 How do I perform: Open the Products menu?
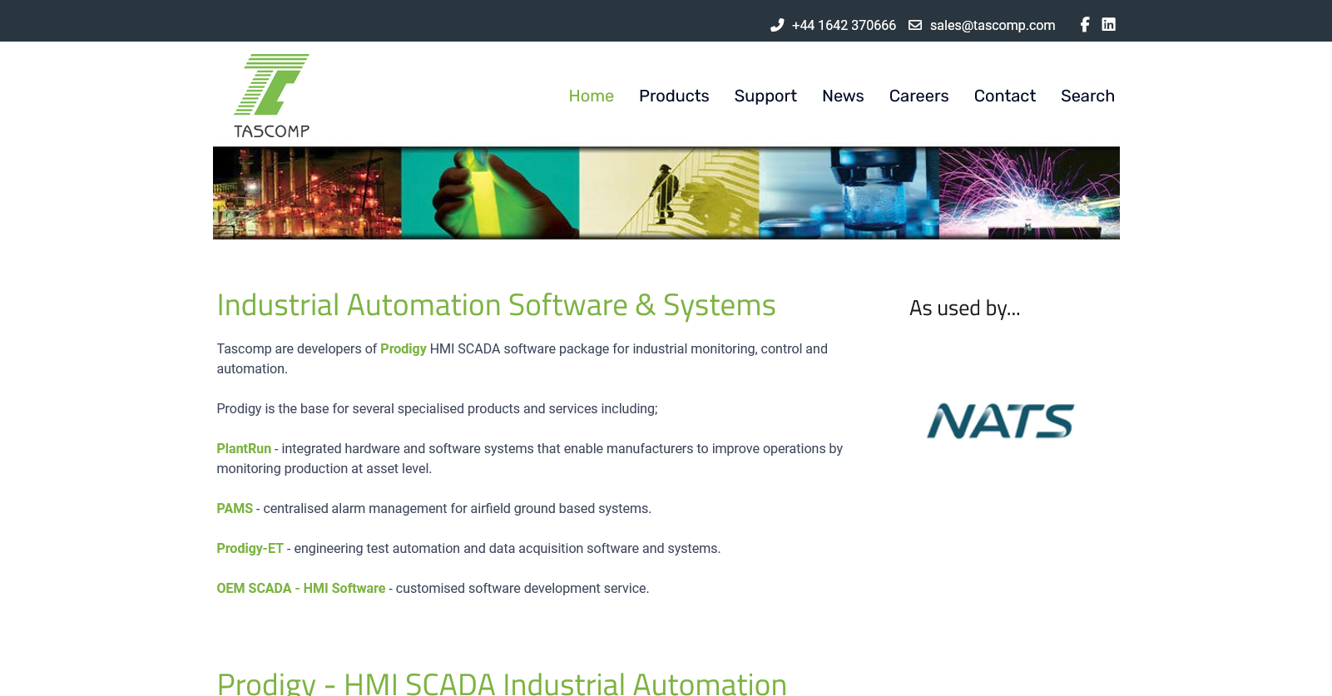click(674, 96)
